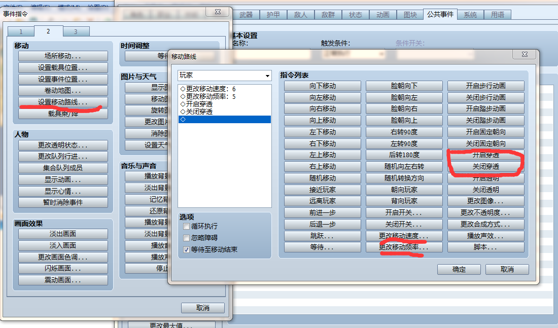Image resolution: width=558 pixels, height=328 pixels.
Task: Insert 向右移动 command
Action: point(323,109)
